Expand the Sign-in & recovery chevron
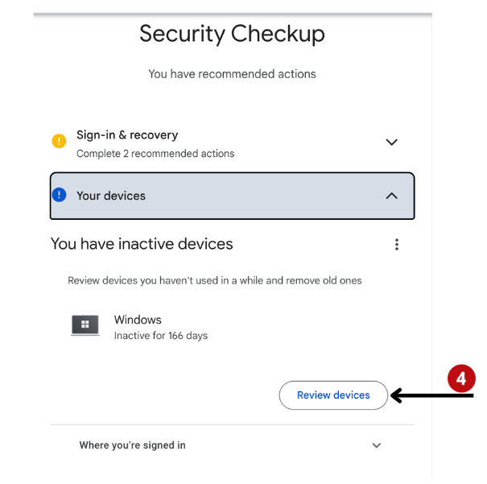The height and width of the screenshot is (484, 487). coord(391,143)
